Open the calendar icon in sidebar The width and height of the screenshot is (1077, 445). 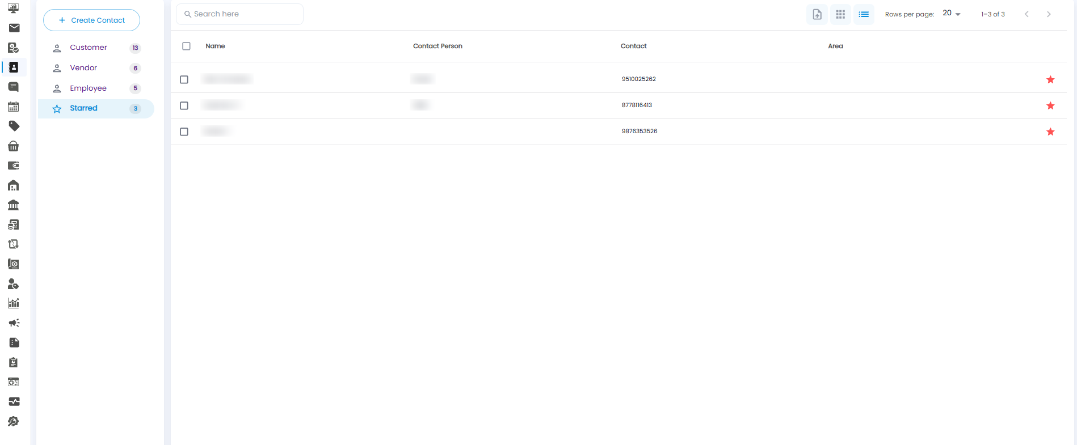coord(14,107)
